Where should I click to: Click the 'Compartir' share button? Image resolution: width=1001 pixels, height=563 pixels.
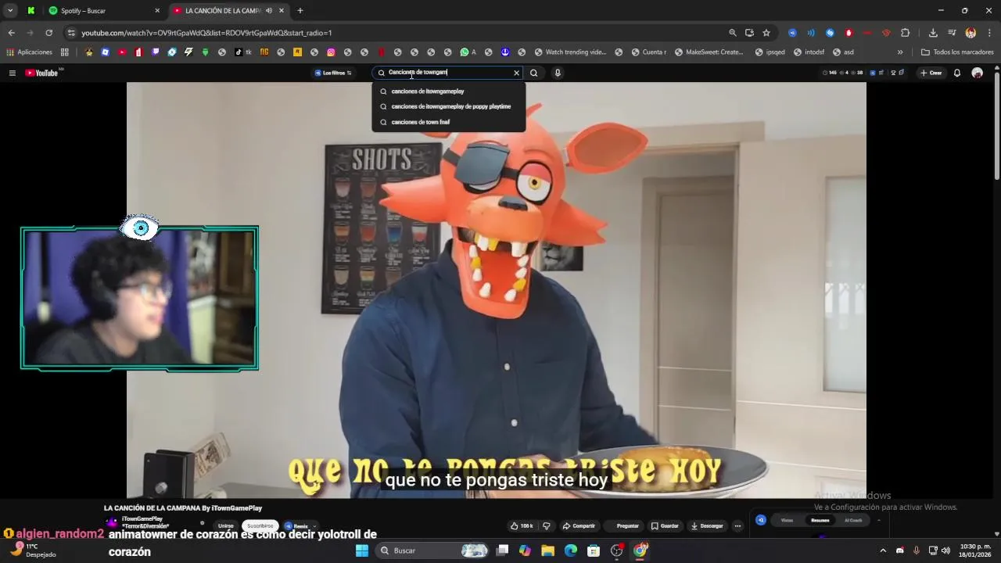(579, 526)
